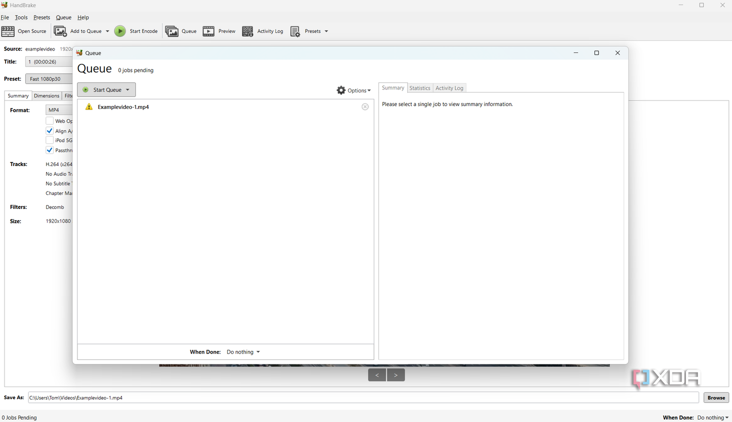Click the previous preview arrow button

click(x=377, y=375)
